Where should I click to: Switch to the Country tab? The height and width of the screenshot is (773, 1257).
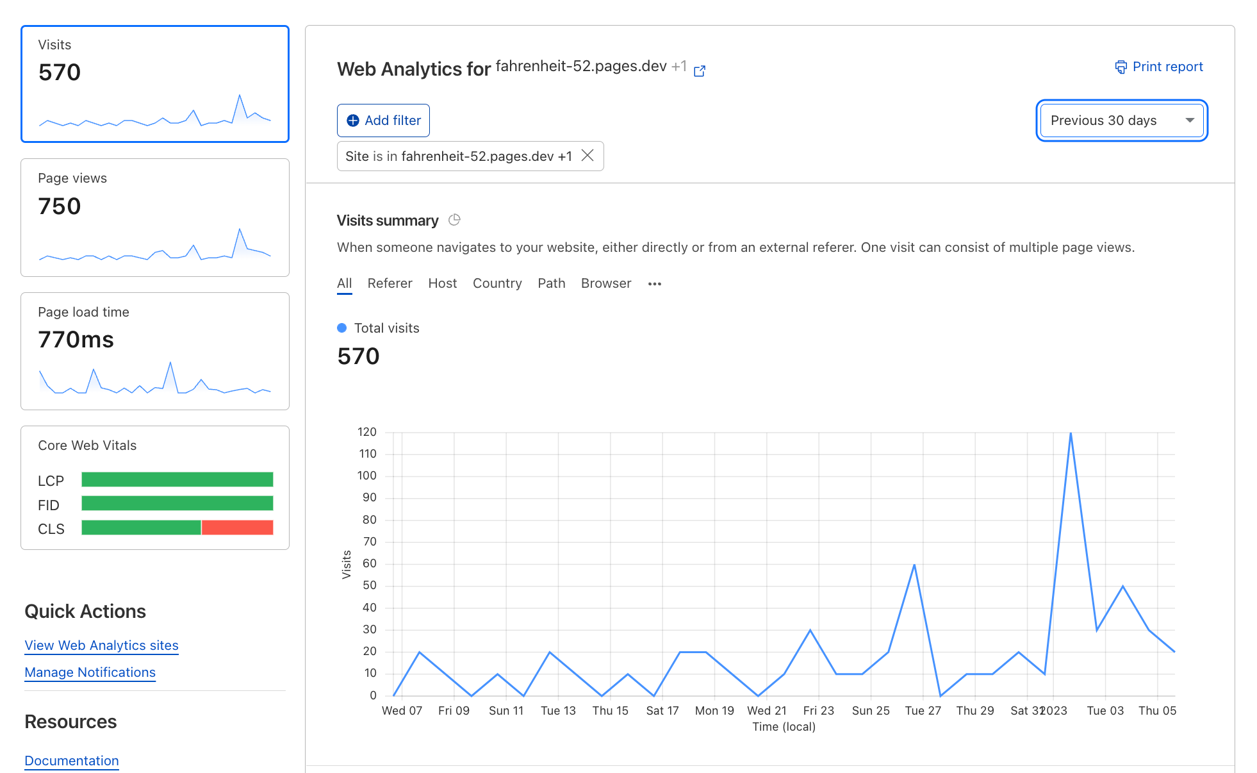[497, 283]
